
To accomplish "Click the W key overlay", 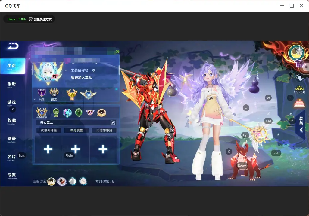I will [x=268, y=98].
